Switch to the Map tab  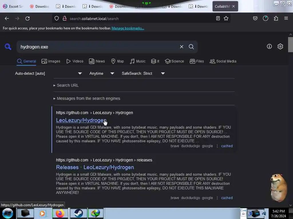(117, 61)
